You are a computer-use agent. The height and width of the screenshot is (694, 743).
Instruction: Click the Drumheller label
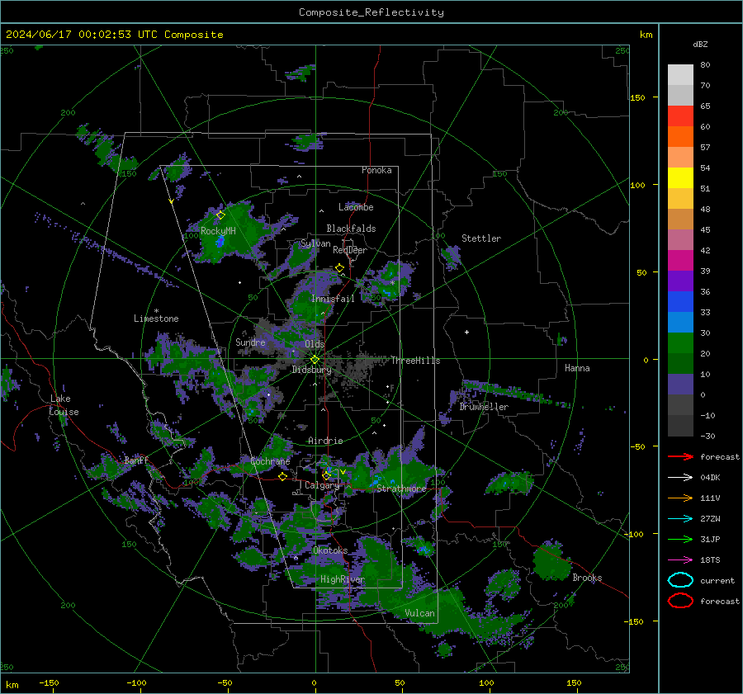[484, 407]
